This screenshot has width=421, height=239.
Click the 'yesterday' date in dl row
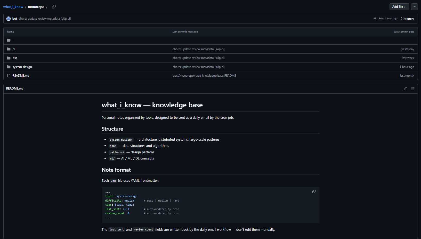[x=408, y=49]
